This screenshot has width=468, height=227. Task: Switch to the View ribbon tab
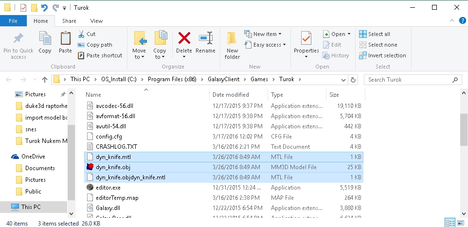[96, 21]
